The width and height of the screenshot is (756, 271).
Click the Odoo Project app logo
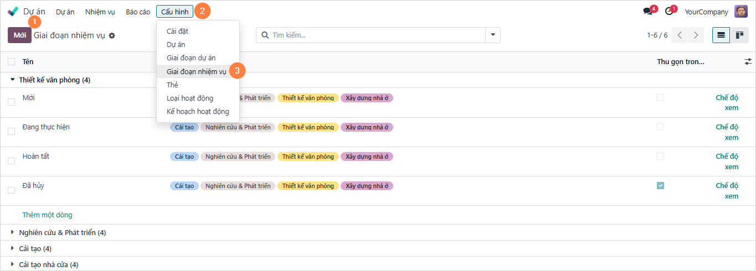click(x=13, y=12)
